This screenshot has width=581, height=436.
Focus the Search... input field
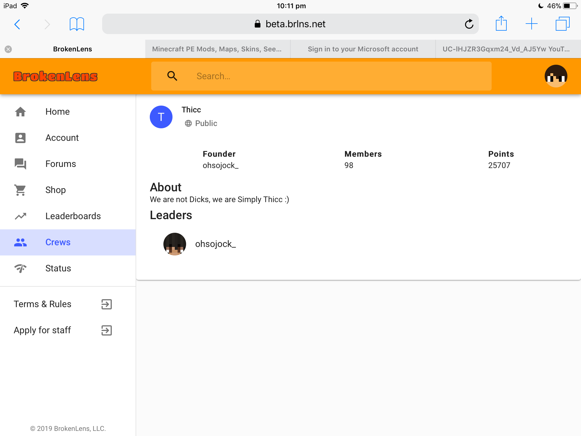point(321,76)
